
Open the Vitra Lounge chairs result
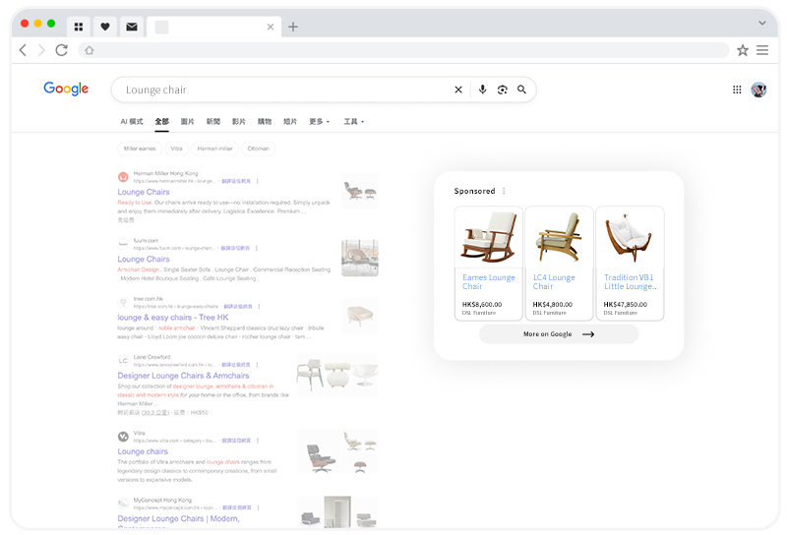click(x=143, y=451)
